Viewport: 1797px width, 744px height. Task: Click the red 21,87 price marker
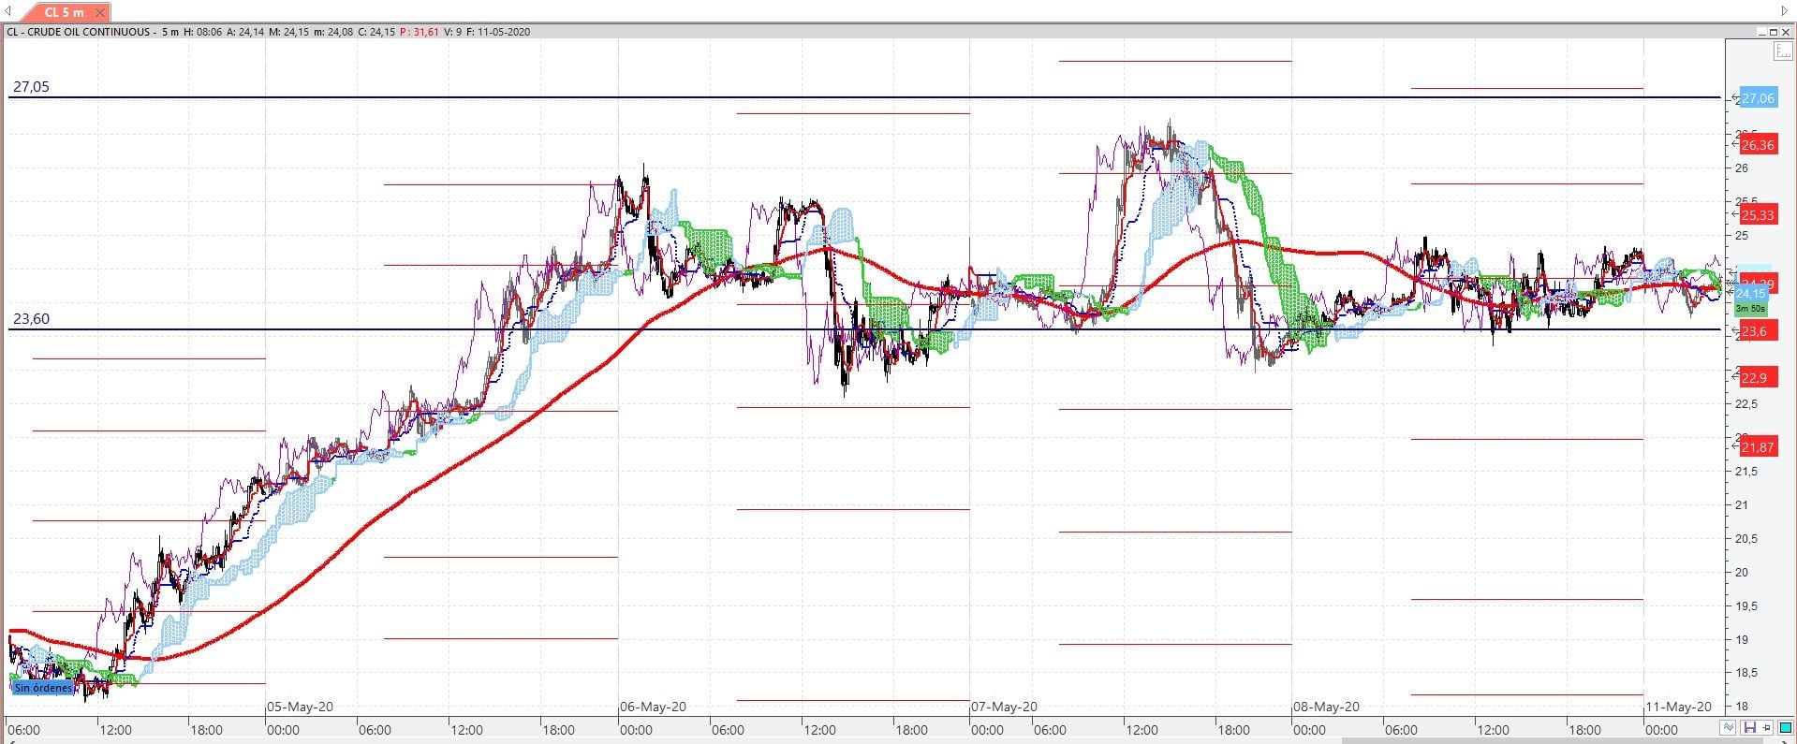(1758, 447)
